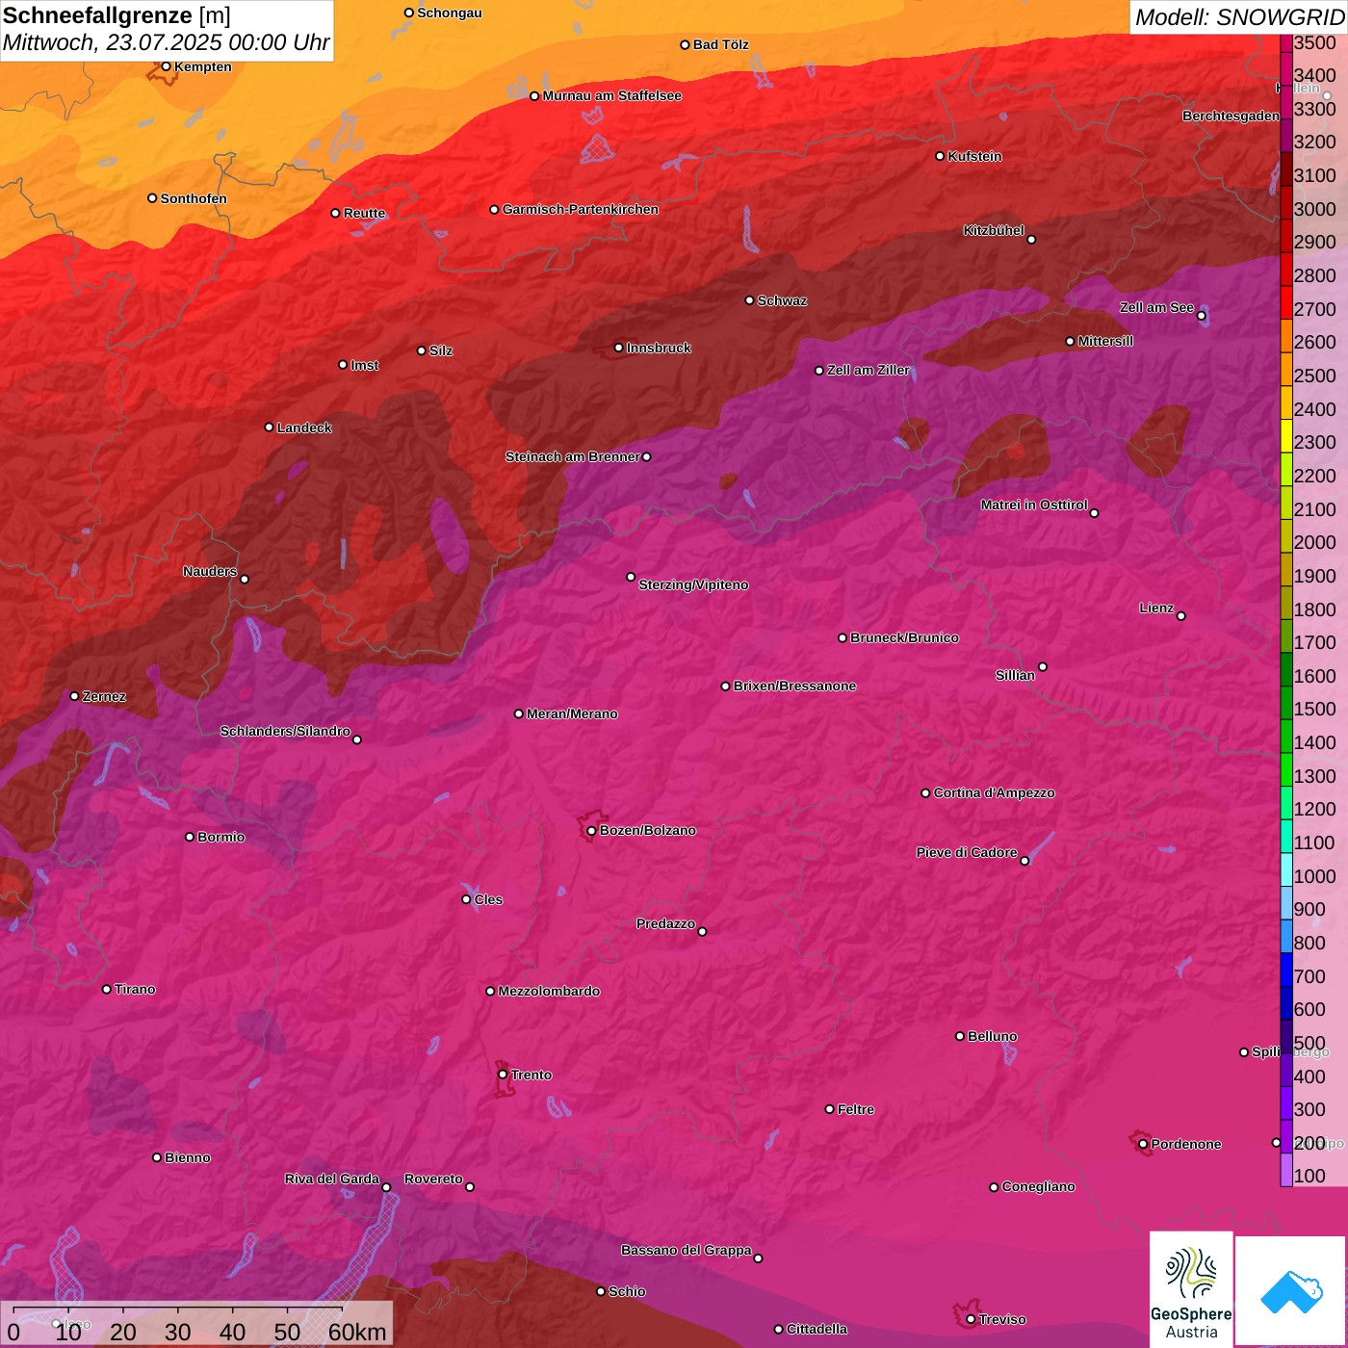1348x1348 pixels.
Task: Select the Landeck city marker dot
Action: click(x=269, y=428)
